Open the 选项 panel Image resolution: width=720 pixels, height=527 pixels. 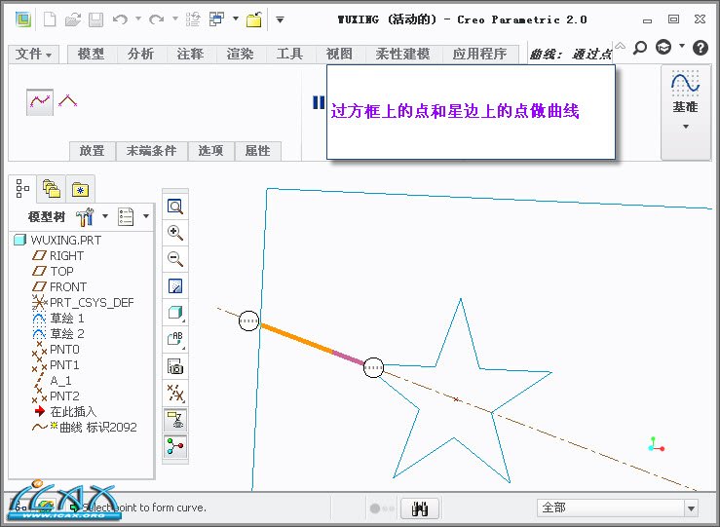click(x=210, y=151)
